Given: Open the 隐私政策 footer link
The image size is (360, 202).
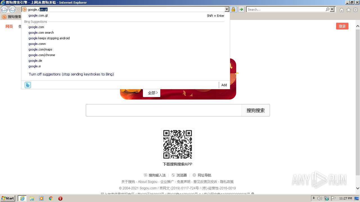Looking at the screenshot, I should [227, 182].
